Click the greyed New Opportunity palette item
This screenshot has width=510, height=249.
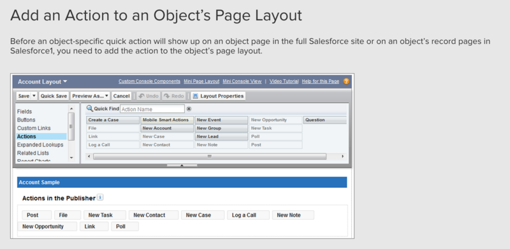[x=275, y=120]
